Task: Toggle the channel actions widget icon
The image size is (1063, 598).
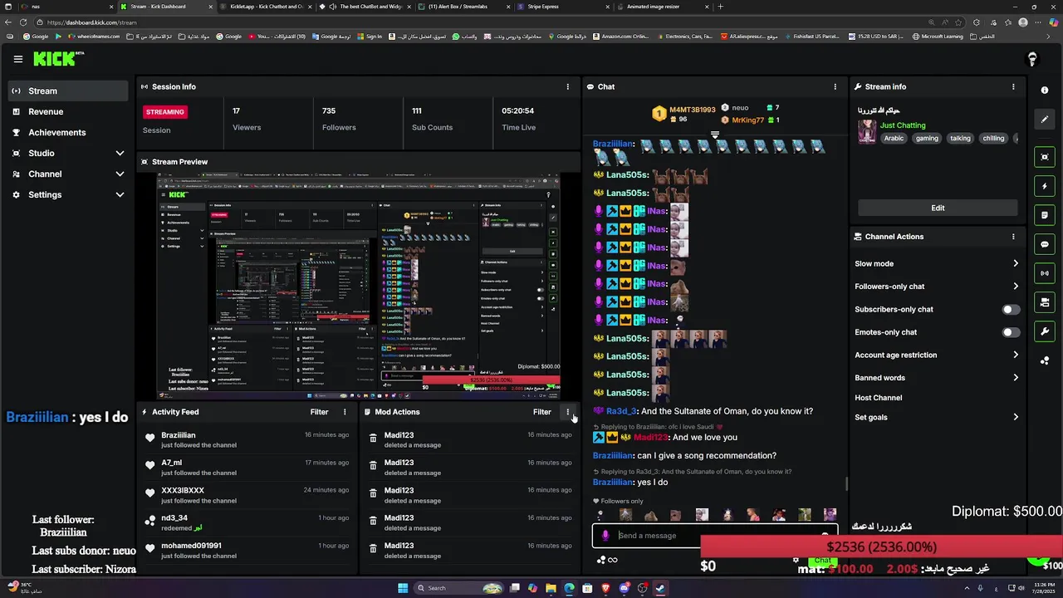Action: (x=1045, y=302)
